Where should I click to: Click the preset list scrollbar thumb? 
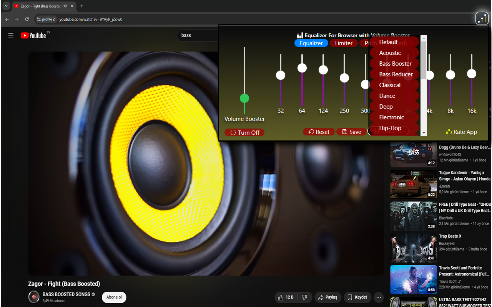[x=424, y=59]
